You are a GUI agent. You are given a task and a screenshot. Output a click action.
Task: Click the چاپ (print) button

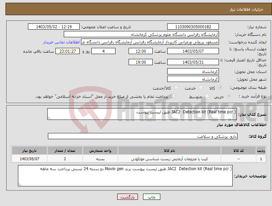(151, 197)
